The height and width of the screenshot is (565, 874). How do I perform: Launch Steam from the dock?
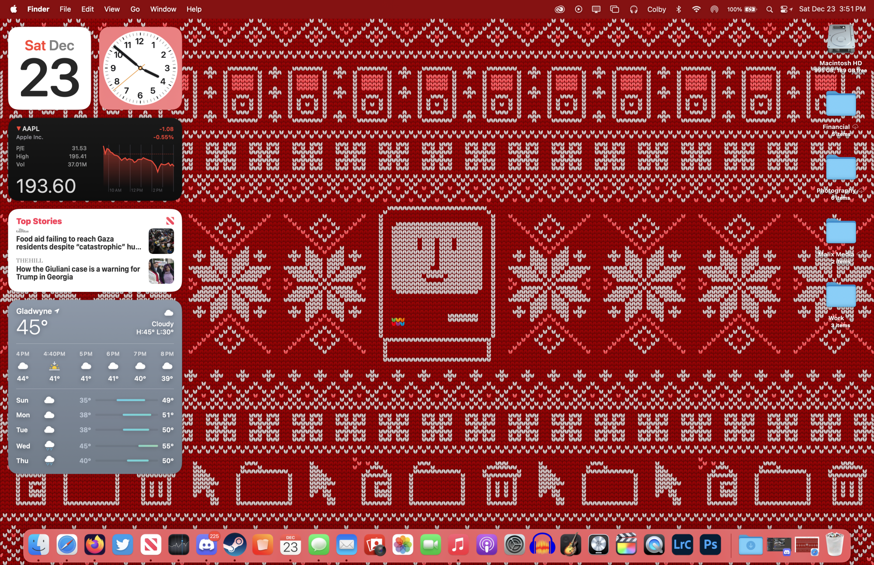click(235, 545)
